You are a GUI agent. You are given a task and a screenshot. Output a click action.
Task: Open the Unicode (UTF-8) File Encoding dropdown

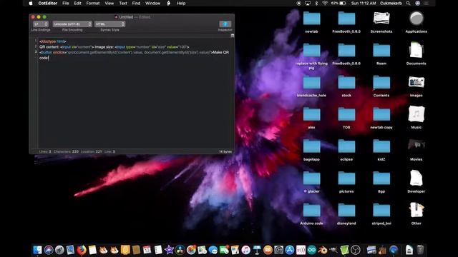coord(72,24)
